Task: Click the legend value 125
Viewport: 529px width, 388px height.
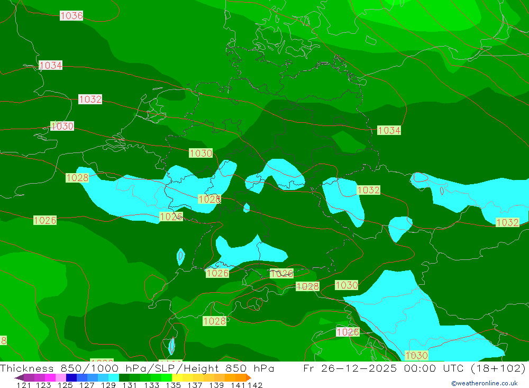Action: pos(65,385)
